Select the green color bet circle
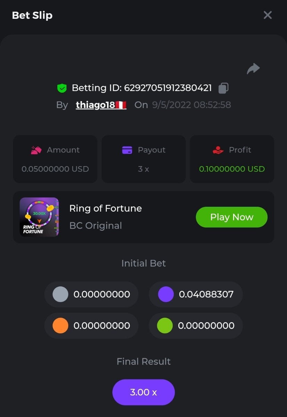 [x=165, y=326]
